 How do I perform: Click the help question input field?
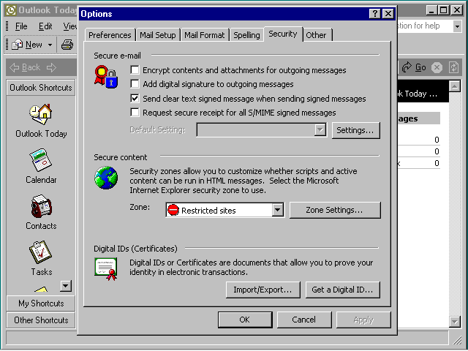coord(425,26)
